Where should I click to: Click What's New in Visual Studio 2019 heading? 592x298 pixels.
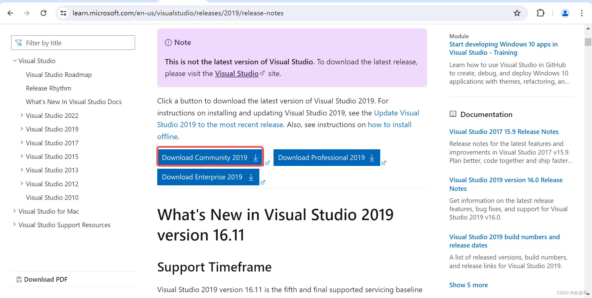[x=275, y=225]
